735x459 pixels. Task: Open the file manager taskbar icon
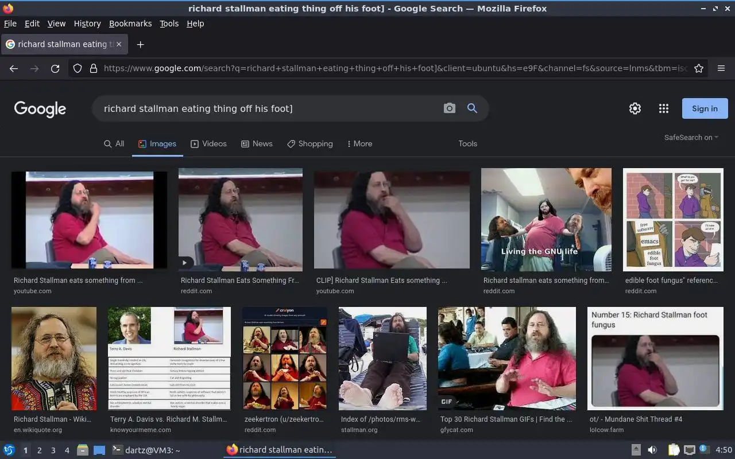[83, 450]
